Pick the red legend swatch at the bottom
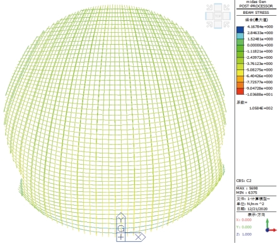278x243 pixels. pyautogui.click(x=240, y=92)
